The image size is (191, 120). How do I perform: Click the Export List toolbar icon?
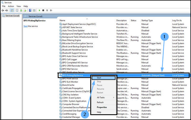click(x=25, y=10)
